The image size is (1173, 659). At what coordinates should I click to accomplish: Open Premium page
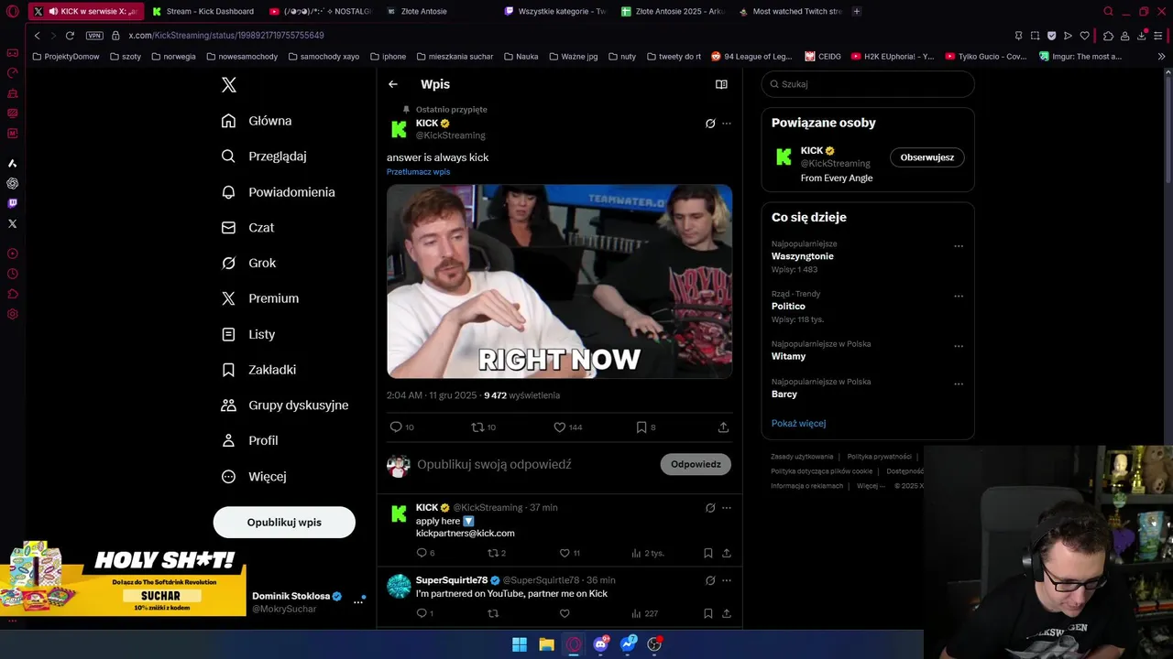pos(260,298)
